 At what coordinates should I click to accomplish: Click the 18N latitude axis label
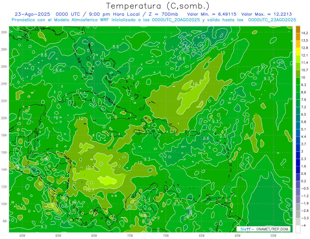(4, 135)
